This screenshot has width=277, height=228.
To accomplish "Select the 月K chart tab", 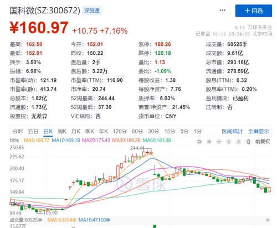I will (x=76, y=131).
